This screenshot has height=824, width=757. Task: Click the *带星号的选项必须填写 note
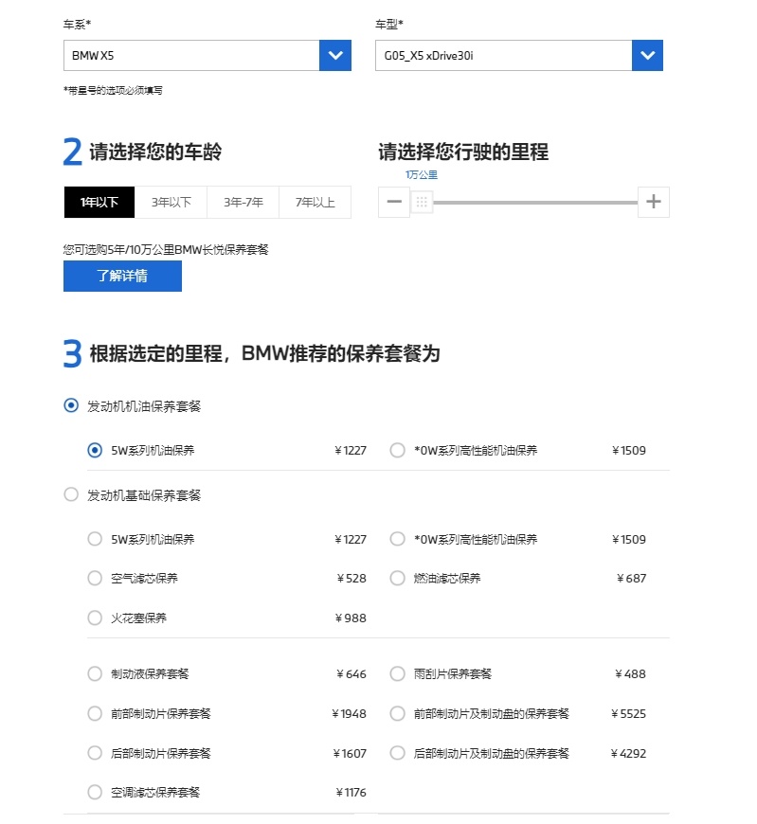[113, 90]
